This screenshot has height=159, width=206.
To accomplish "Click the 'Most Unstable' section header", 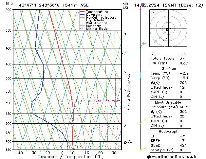I will pyautogui.click(x=169, y=102).
